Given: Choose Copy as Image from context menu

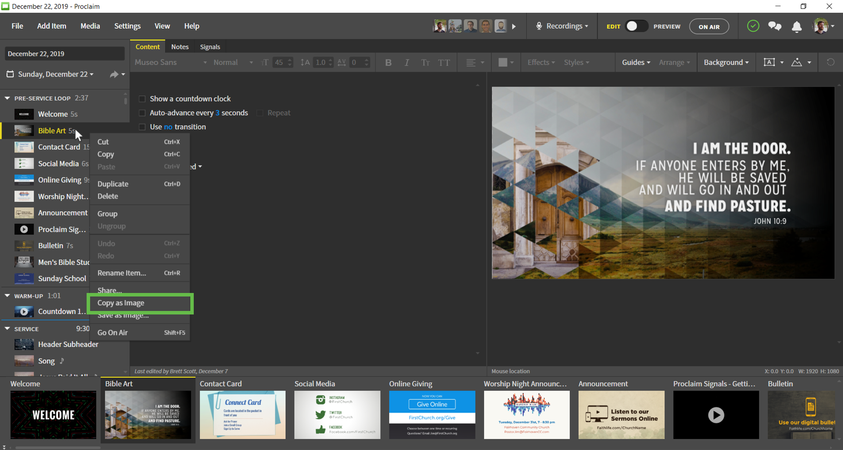Looking at the screenshot, I should tap(140, 303).
